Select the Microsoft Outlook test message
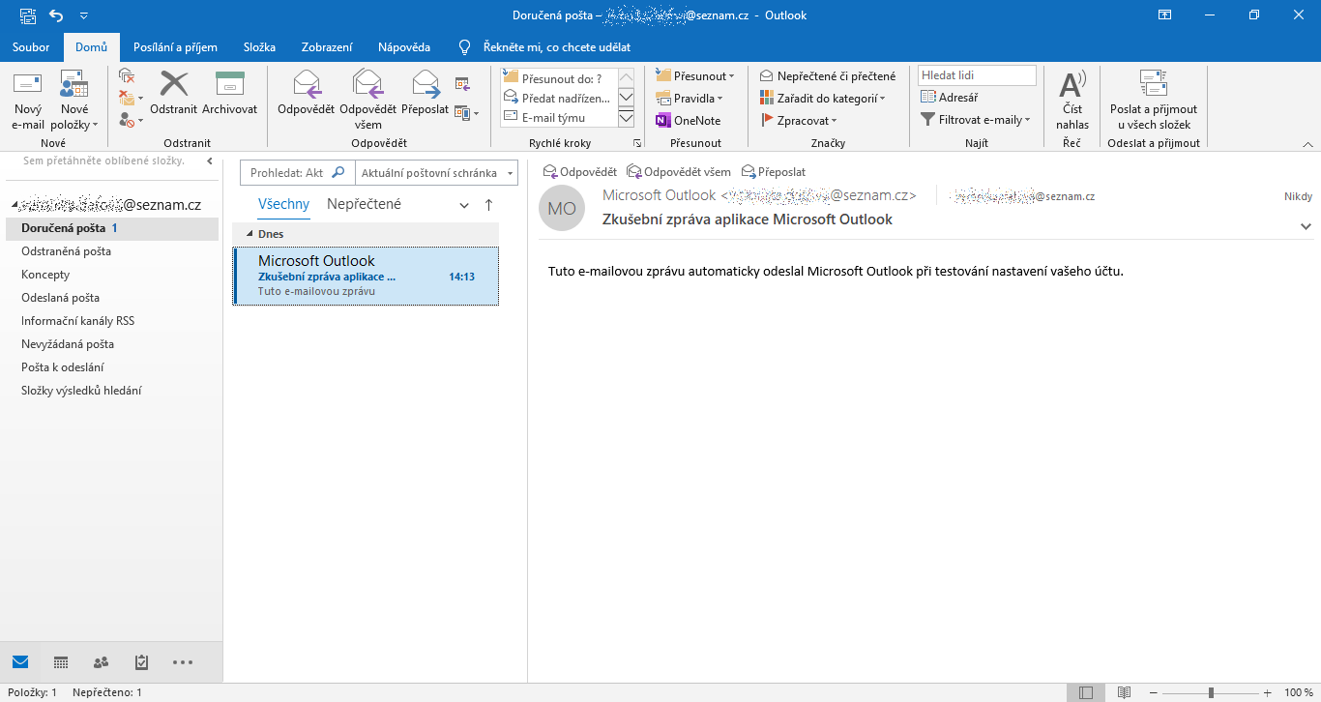Screen dimensions: 1321x702 pos(366,276)
